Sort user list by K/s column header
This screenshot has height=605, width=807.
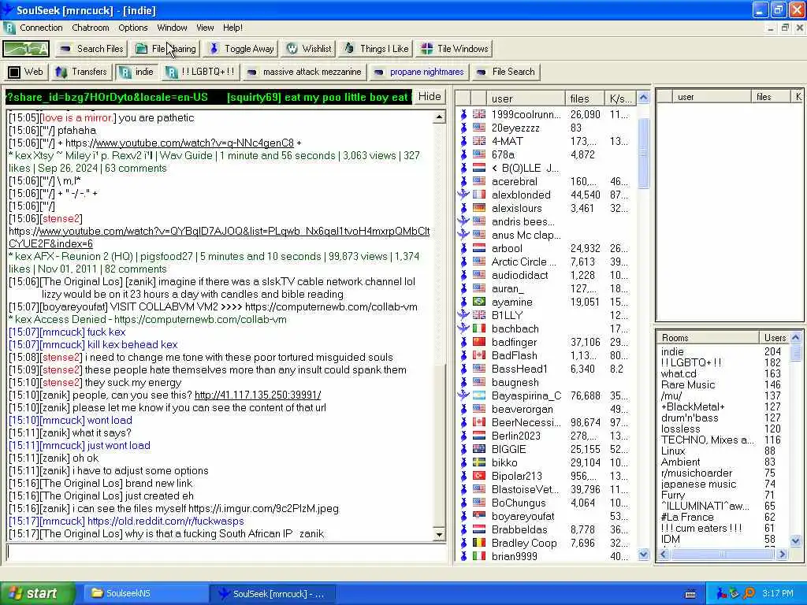(x=621, y=98)
